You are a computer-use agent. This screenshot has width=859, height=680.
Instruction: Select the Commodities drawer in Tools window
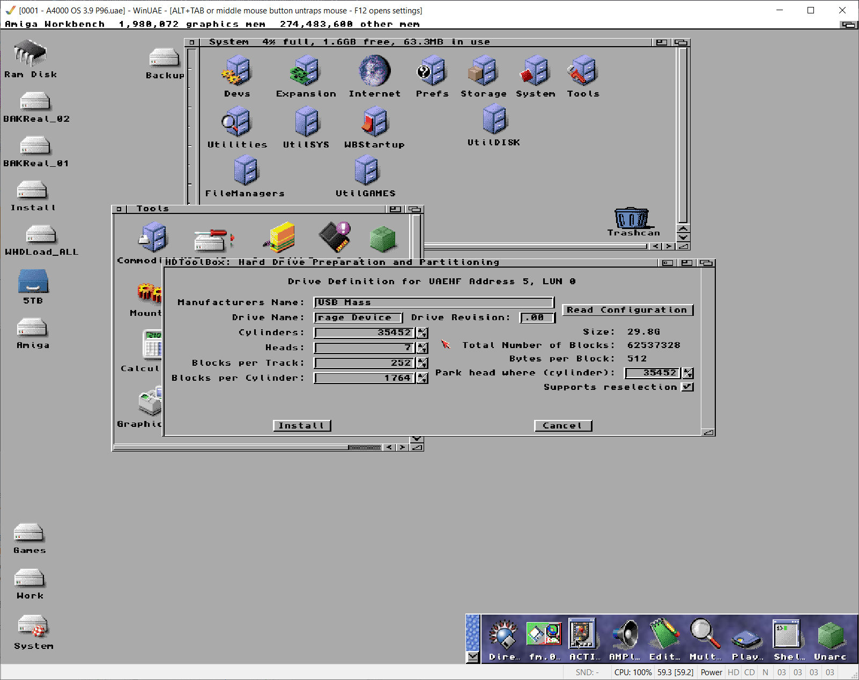coord(153,238)
